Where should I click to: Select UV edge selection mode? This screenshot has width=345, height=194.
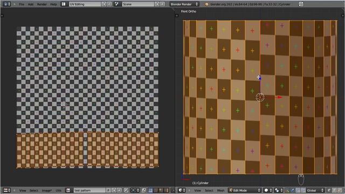[x=156, y=190]
